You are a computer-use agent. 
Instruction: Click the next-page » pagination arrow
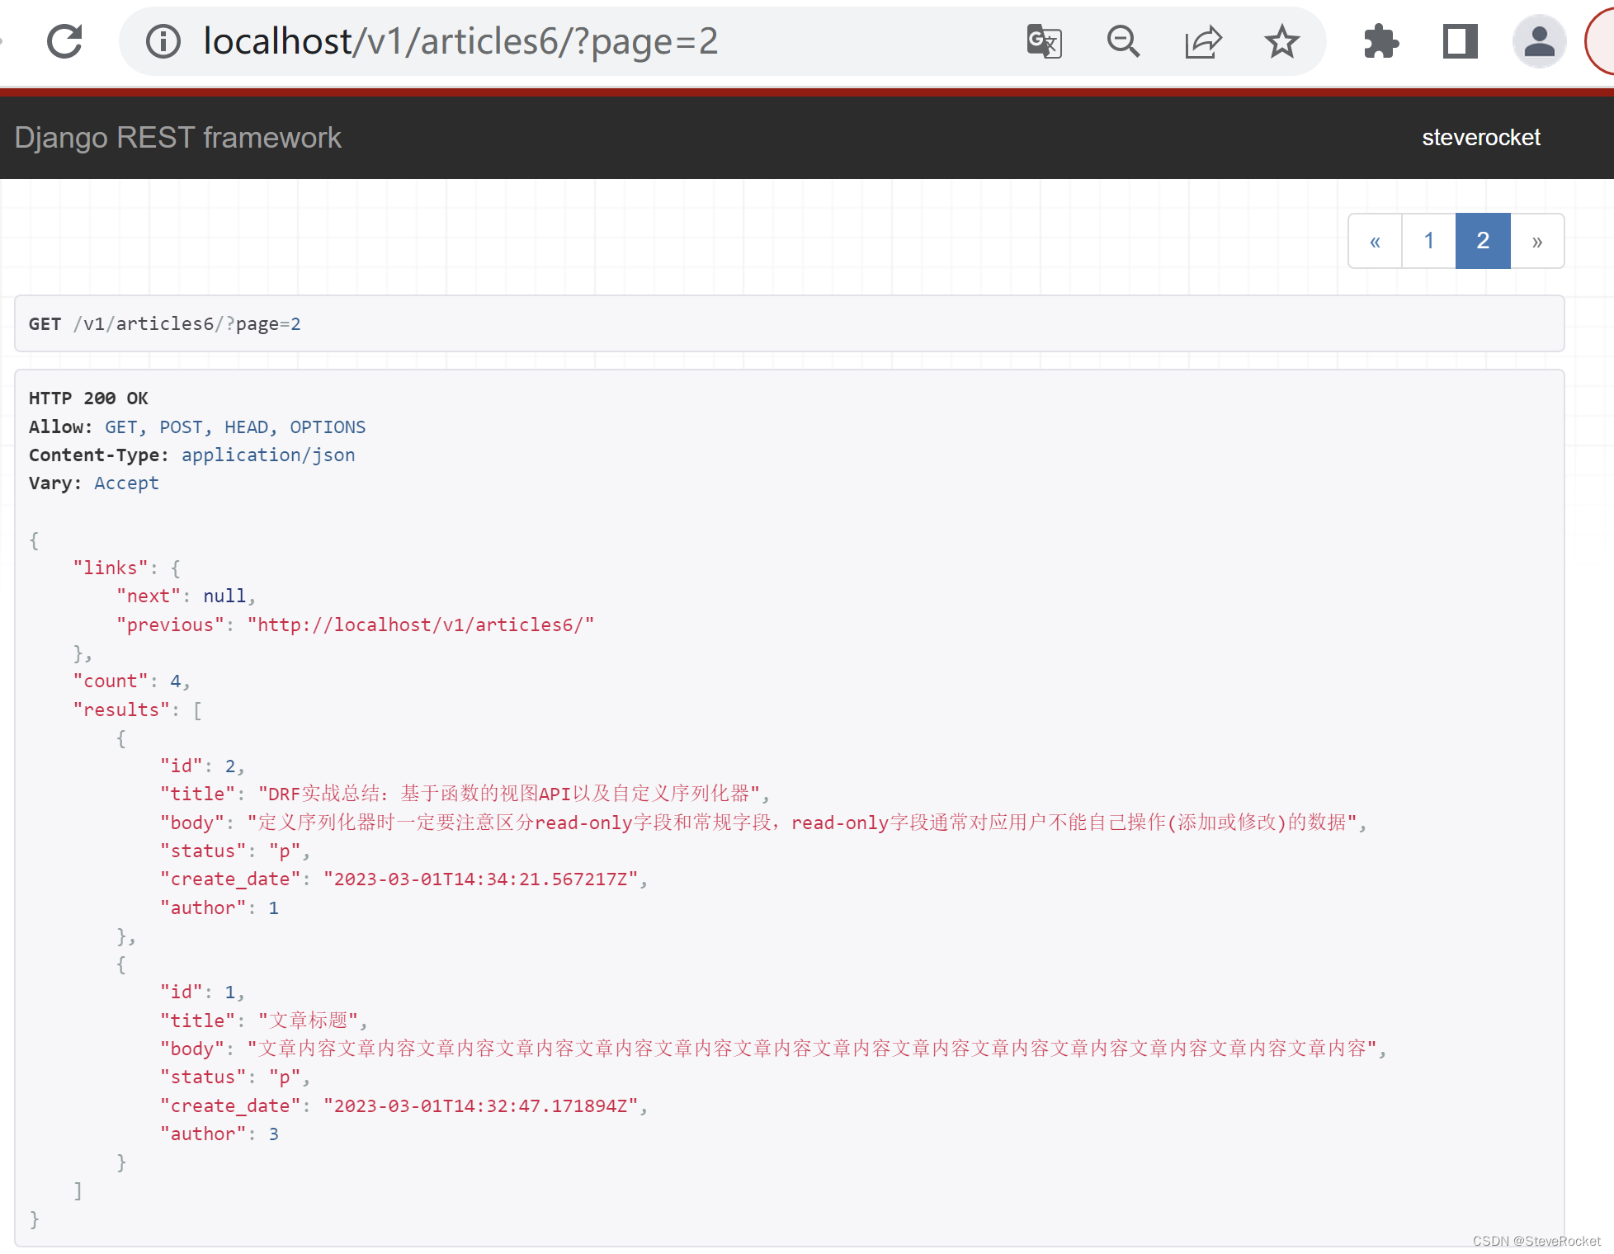(1537, 240)
